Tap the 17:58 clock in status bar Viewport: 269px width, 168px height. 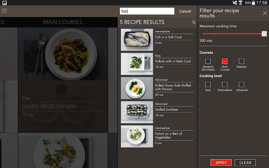click(x=262, y=3)
